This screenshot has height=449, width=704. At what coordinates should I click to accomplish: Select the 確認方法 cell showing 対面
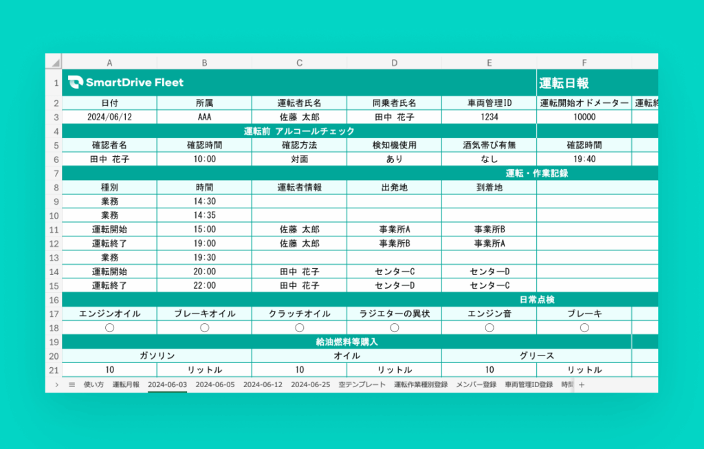tap(299, 159)
